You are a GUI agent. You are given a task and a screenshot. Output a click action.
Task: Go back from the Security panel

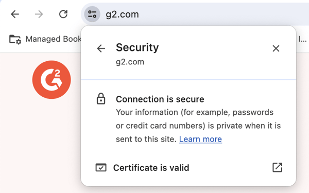pos(101,48)
